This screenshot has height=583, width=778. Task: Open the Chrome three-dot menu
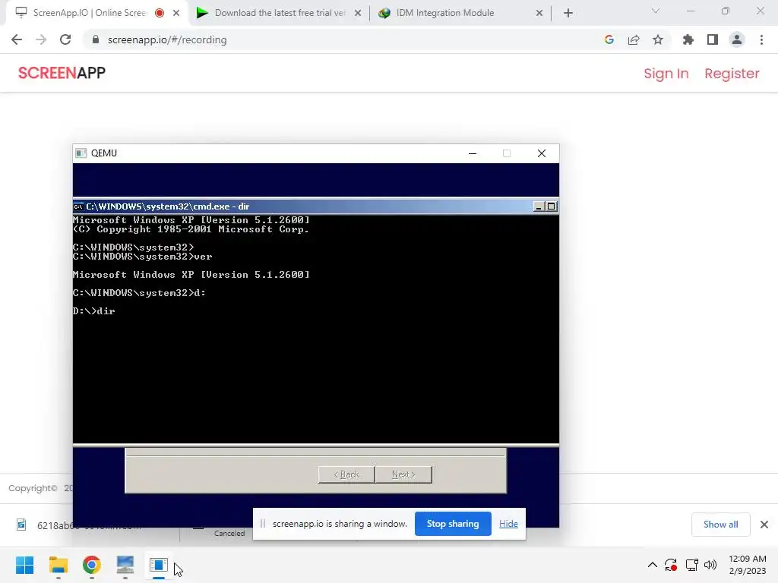[761, 39]
